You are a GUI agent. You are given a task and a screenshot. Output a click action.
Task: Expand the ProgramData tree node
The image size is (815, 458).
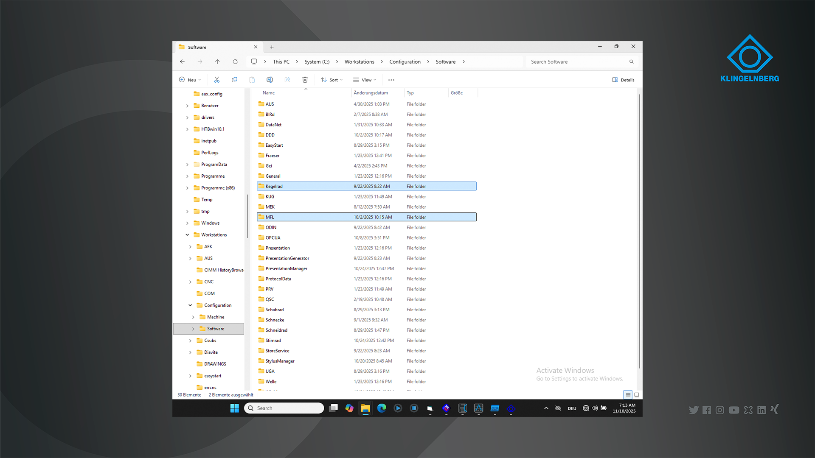187,165
